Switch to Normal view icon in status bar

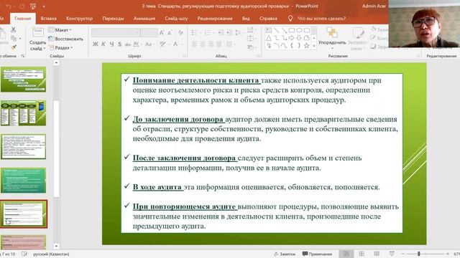tap(346, 254)
